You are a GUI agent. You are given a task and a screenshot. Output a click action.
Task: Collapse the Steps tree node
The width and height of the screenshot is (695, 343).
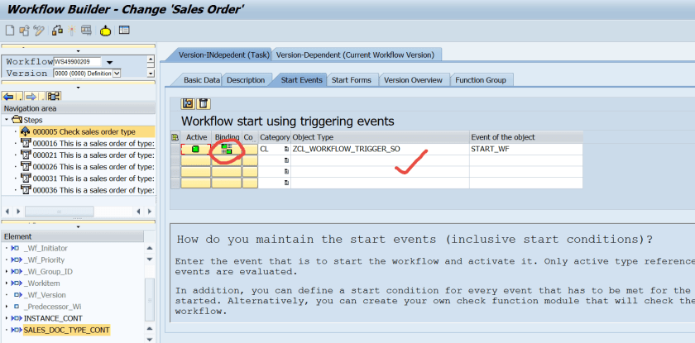coord(7,120)
